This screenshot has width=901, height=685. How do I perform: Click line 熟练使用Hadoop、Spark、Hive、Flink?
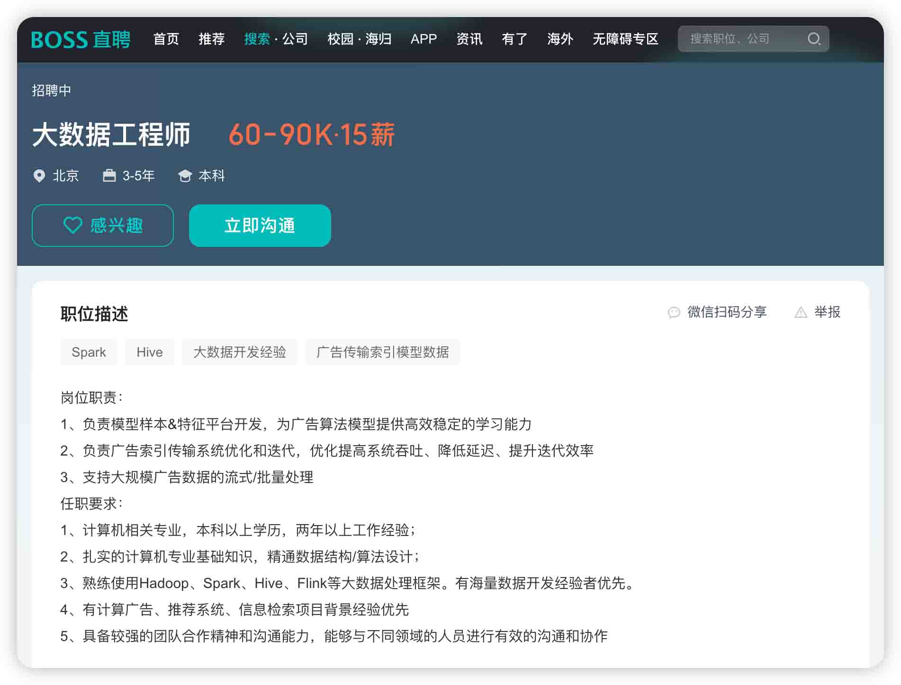pyautogui.click(x=347, y=583)
